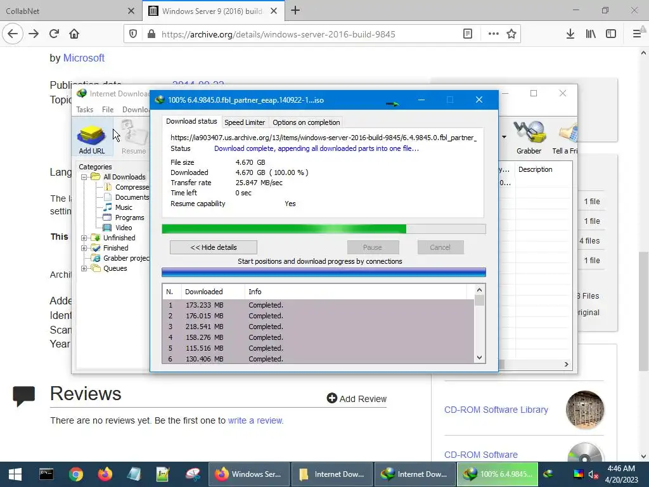Click the site padlock icon in address bar

(x=151, y=34)
